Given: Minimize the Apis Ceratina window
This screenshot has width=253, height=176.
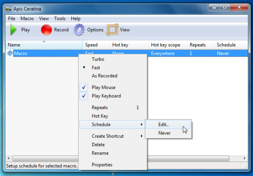Looking at the screenshot, I should pyautogui.click(x=214, y=8).
